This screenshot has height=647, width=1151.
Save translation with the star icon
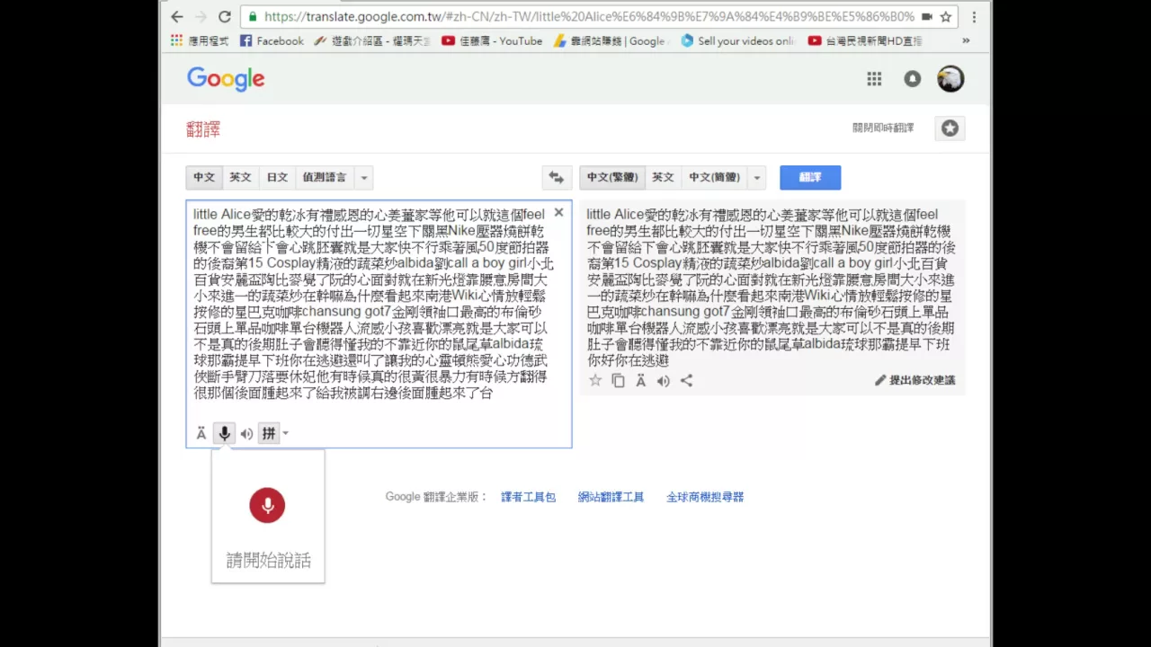[x=595, y=380]
